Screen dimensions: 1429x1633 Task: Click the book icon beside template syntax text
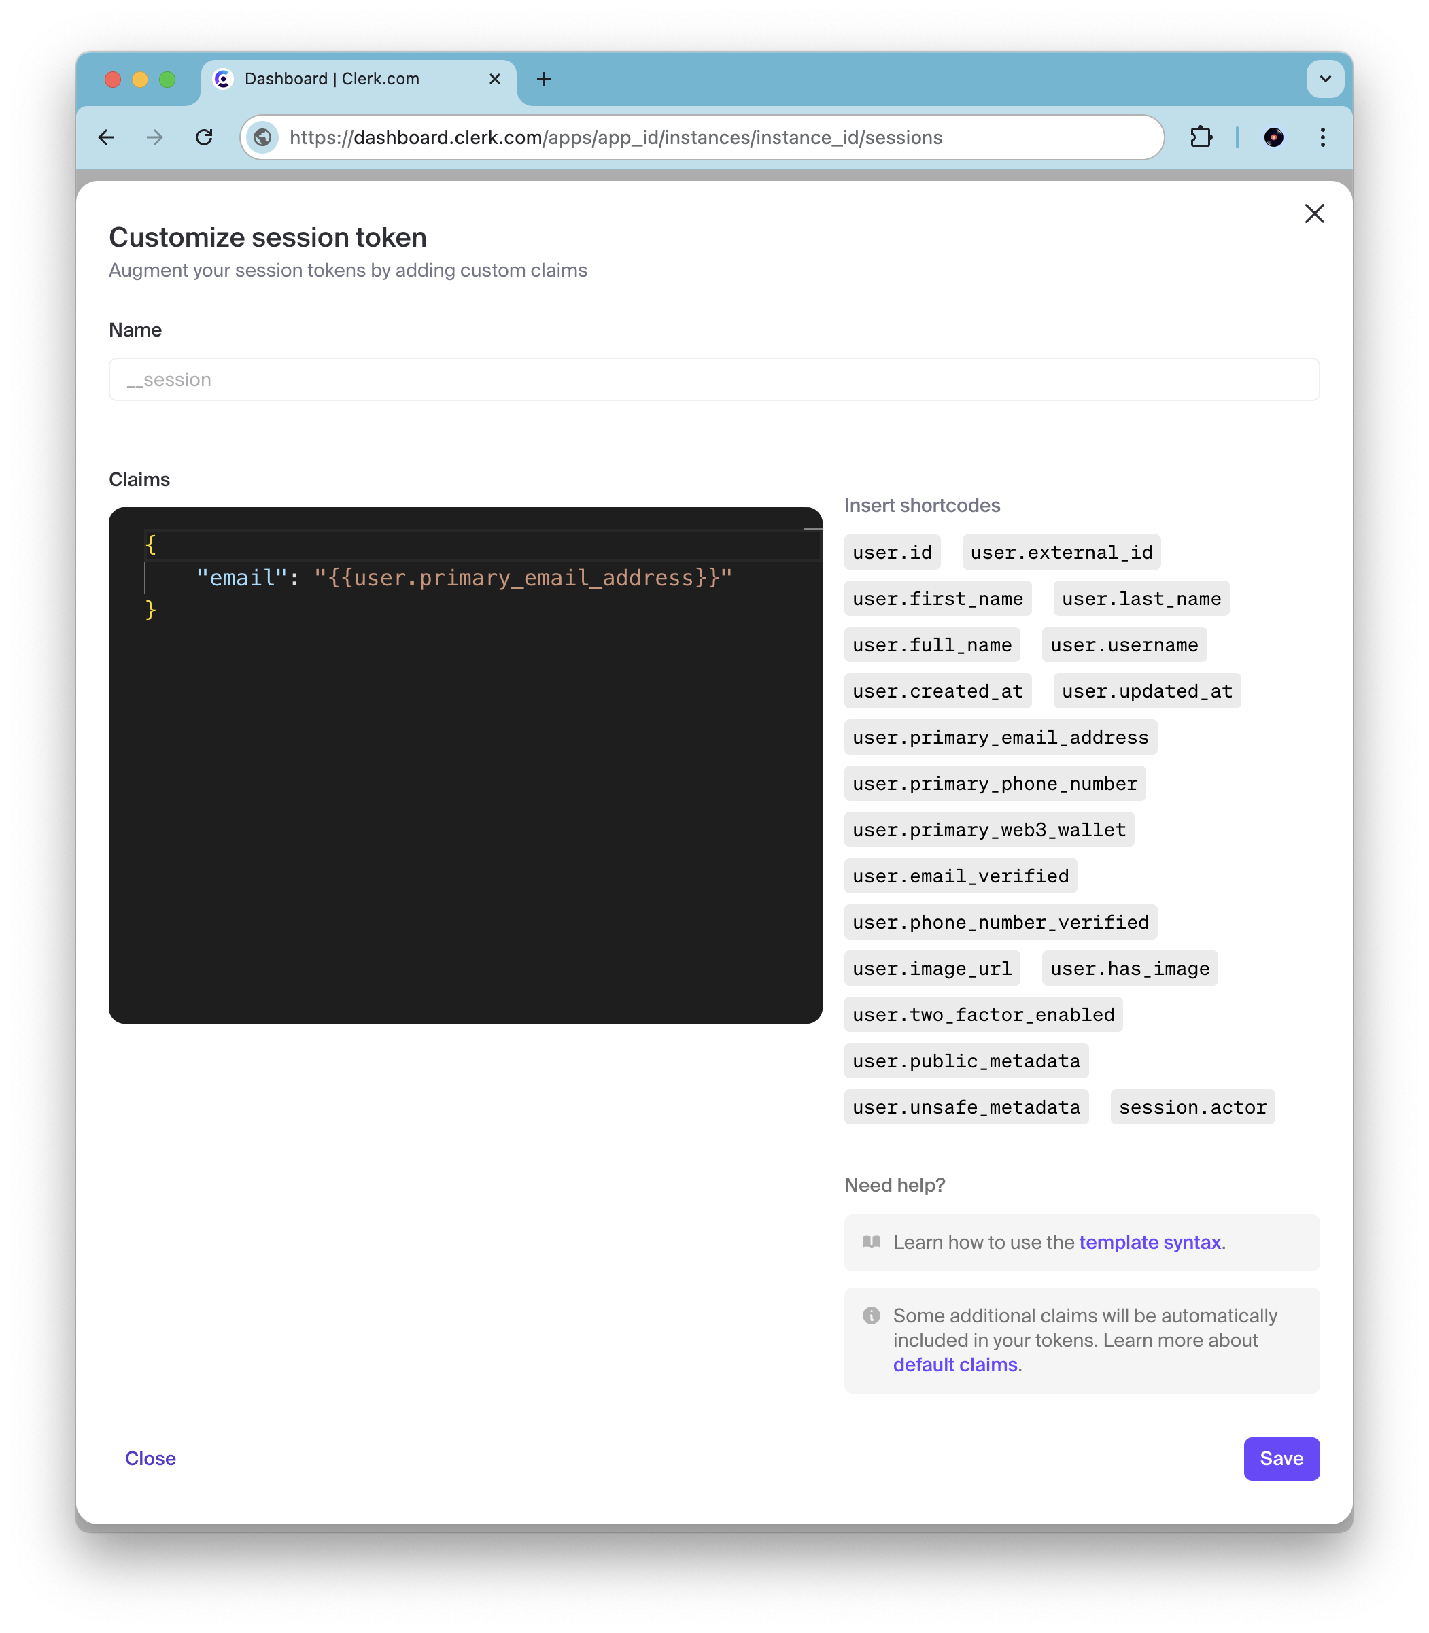872,1242
